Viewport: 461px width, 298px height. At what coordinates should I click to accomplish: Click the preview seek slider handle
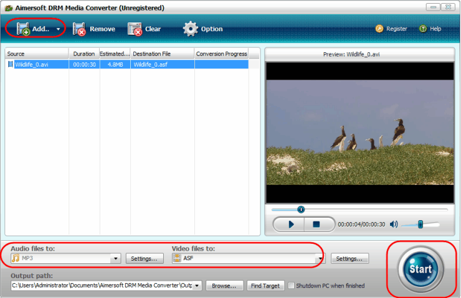pos(301,209)
